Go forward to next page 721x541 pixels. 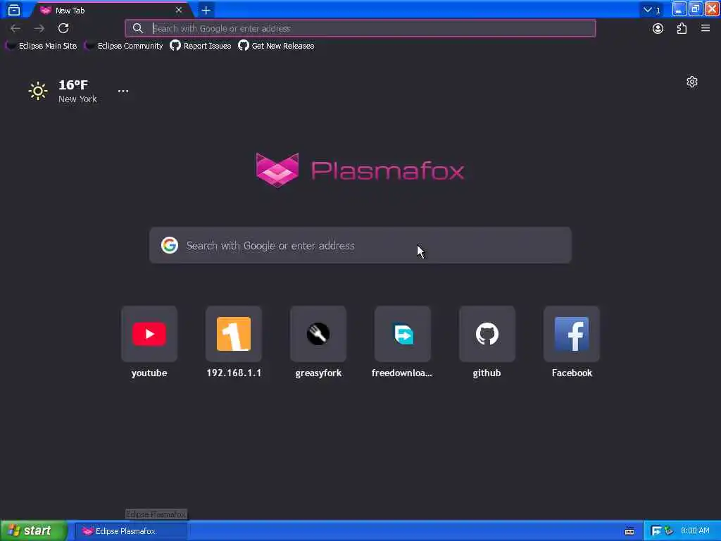(x=39, y=28)
